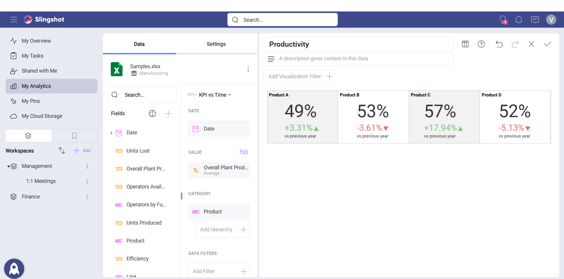Redo the last change
The width and height of the screenshot is (564, 279).
click(515, 44)
